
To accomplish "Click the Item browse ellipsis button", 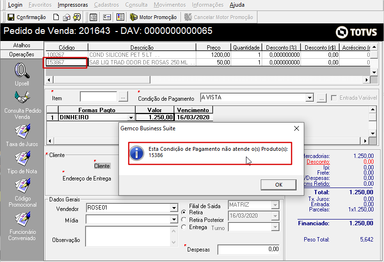I will click(123, 97).
